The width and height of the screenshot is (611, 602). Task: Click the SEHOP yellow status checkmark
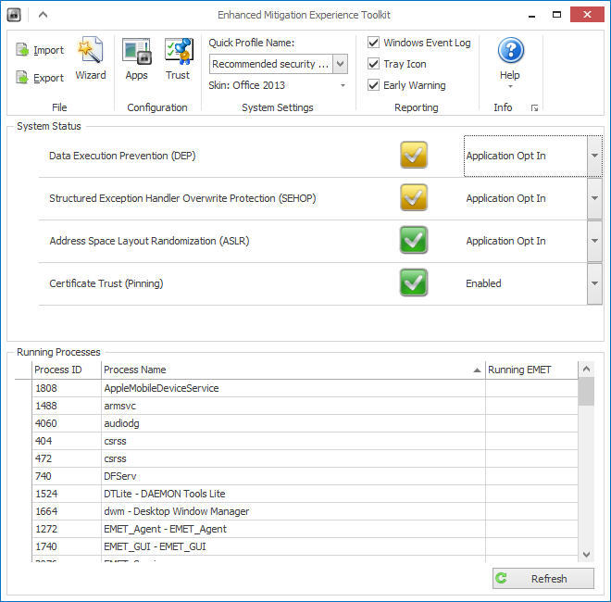pyautogui.click(x=414, y=197)
